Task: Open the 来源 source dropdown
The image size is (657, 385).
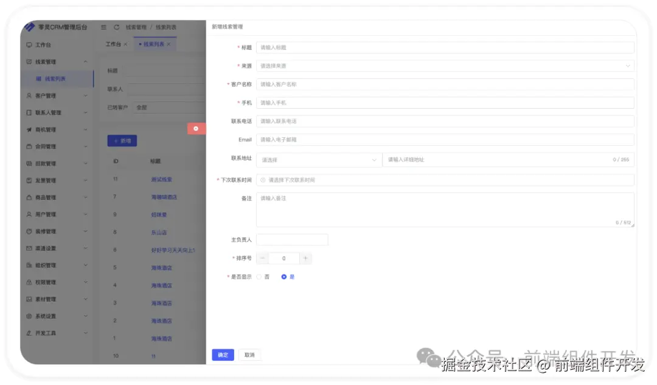Action: point(445,65)
